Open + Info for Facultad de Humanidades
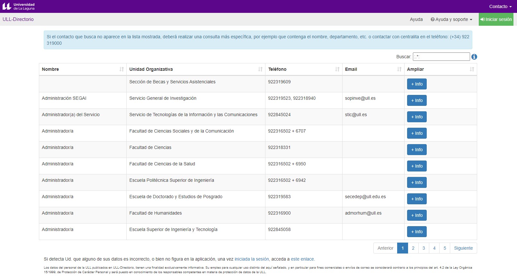The width and height of the screenshot is (517, 277). point(417,215)
